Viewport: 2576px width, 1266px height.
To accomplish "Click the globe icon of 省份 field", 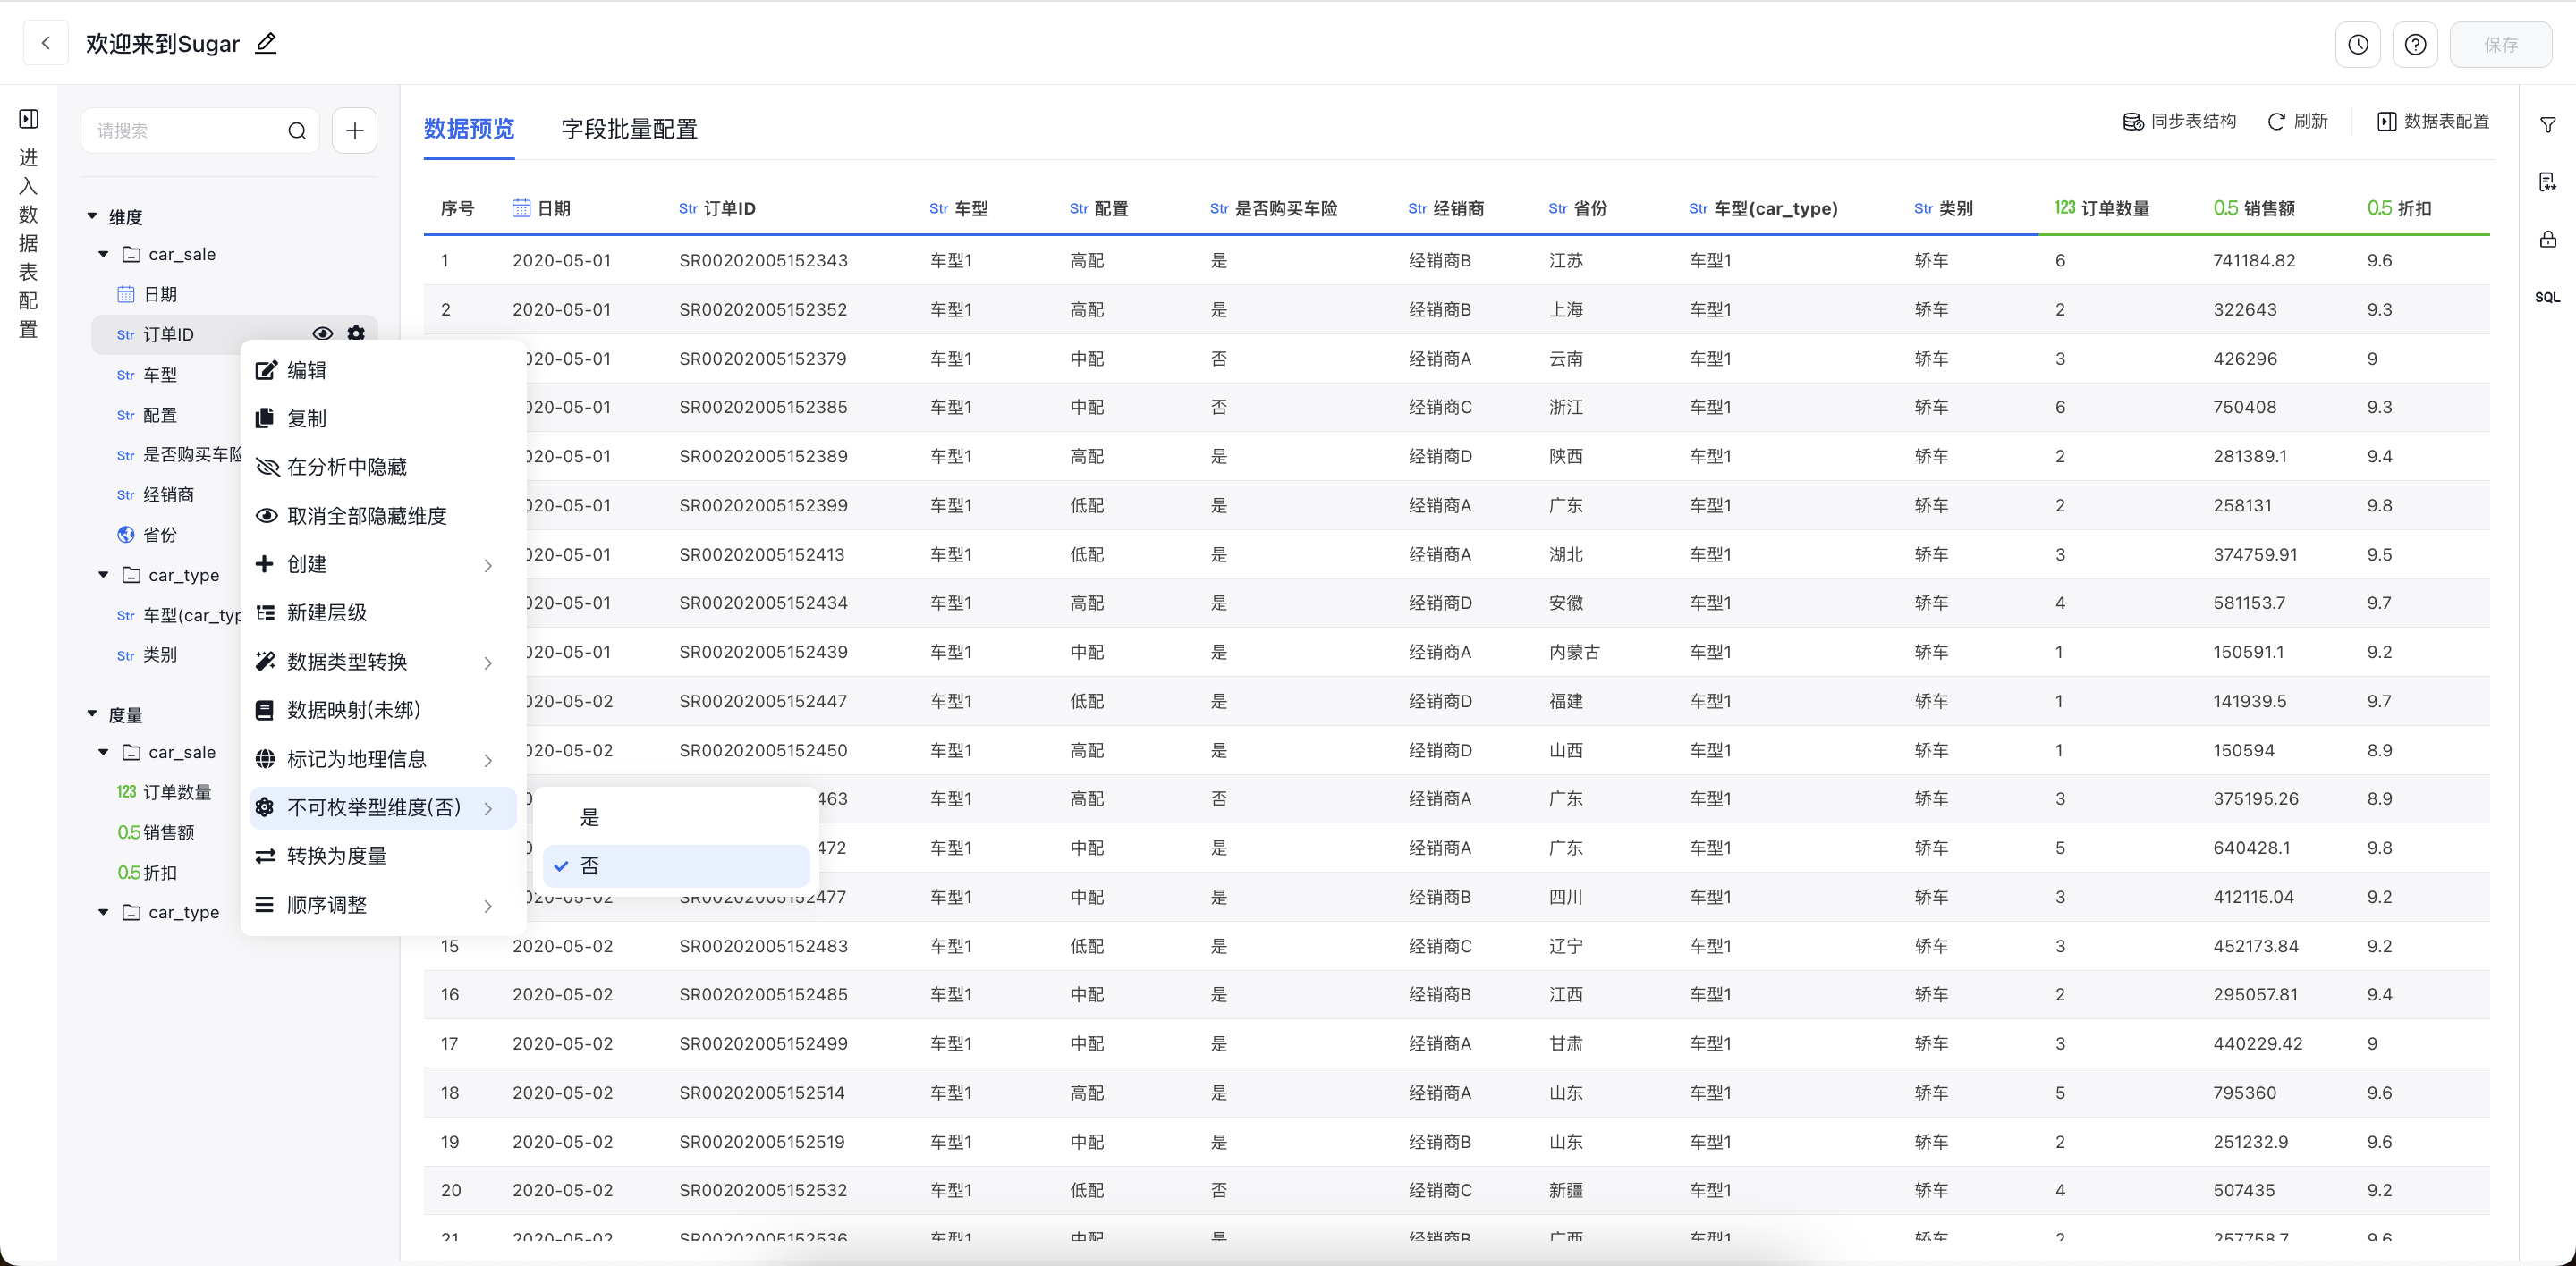I will (126, 535).
